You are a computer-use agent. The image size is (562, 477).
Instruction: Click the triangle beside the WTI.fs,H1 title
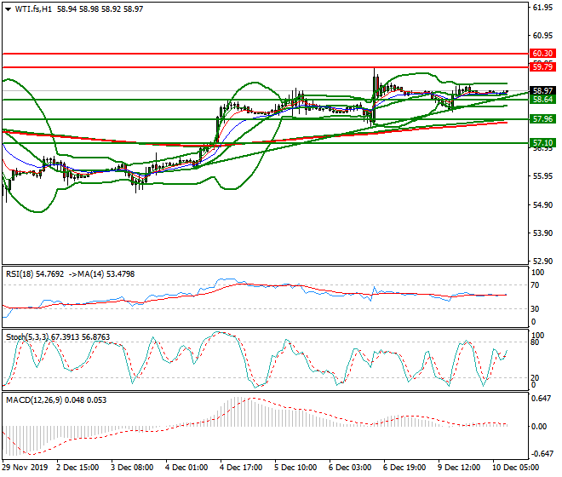(x=7, y=9)
